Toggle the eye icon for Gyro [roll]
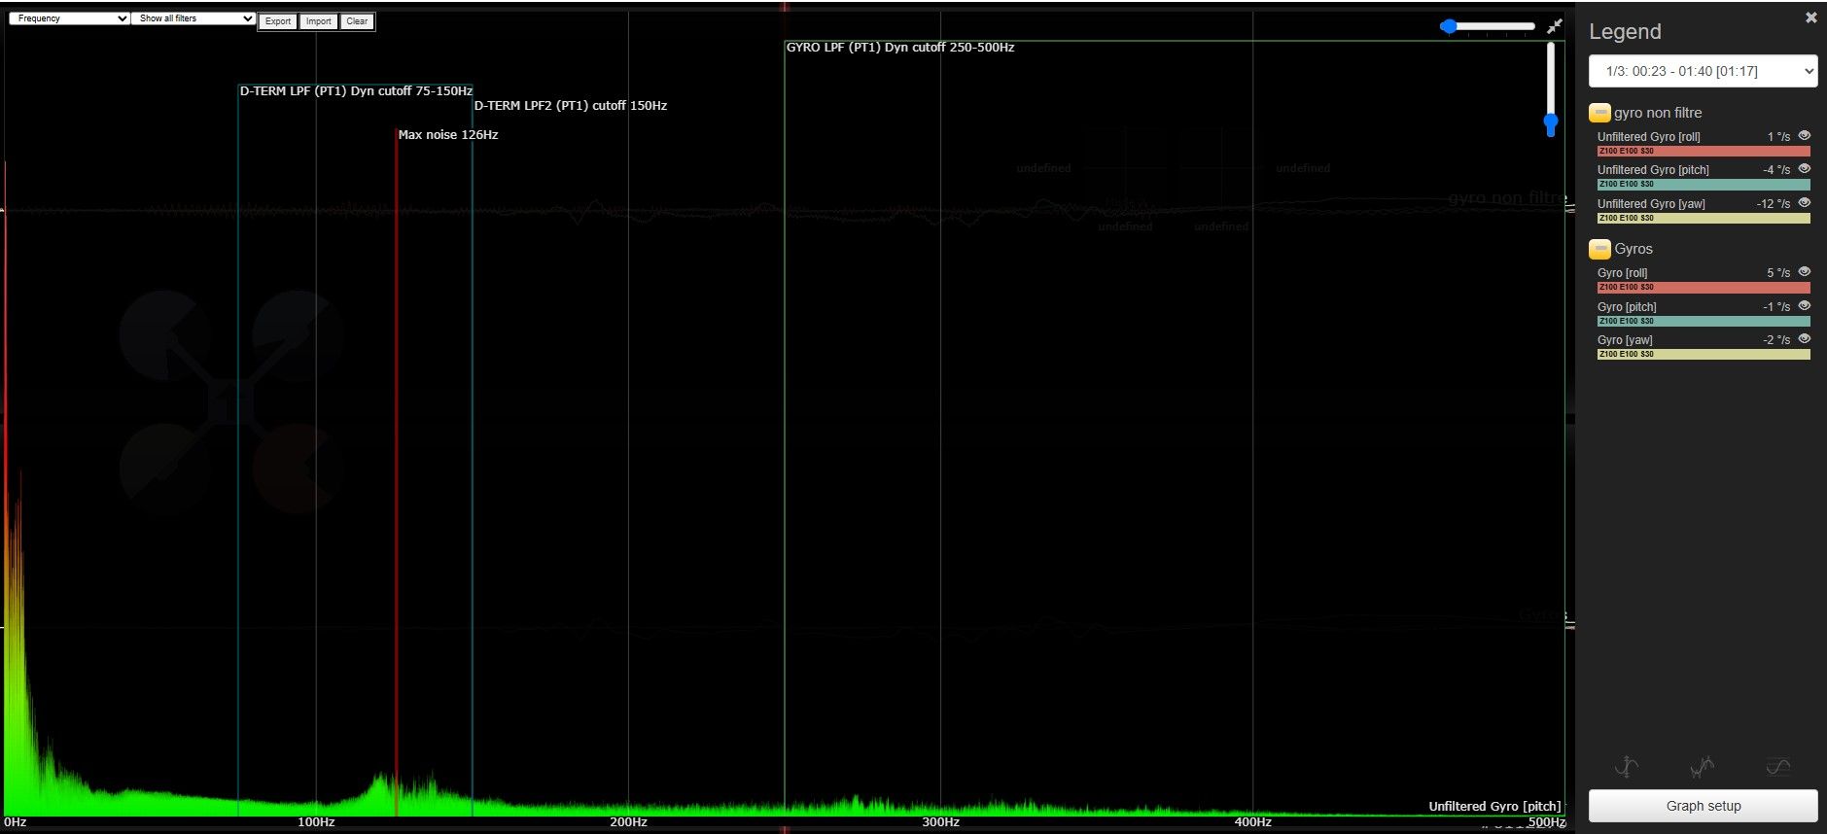Viewport: 1827px width, 834px height. pyautogui.click(x=1804, y=272)
